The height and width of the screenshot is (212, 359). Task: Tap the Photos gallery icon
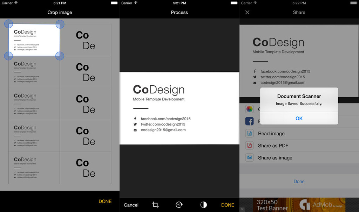[x=249, y=109]
